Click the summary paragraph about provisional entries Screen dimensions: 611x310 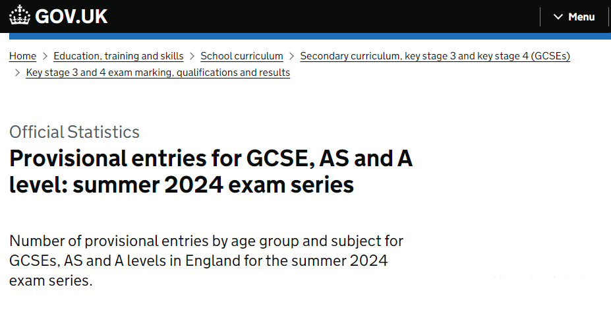click(206, 261)
